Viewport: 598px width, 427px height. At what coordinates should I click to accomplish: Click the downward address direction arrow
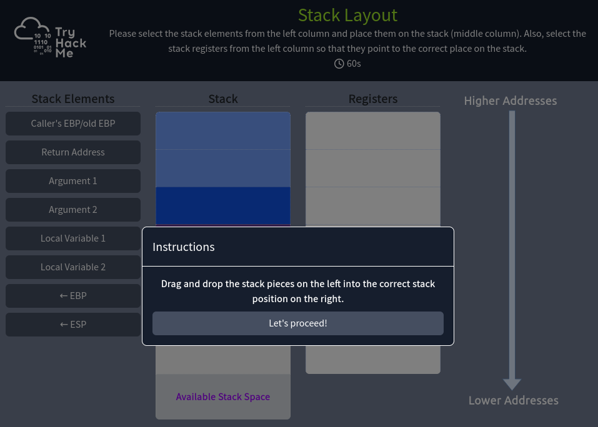512,250
